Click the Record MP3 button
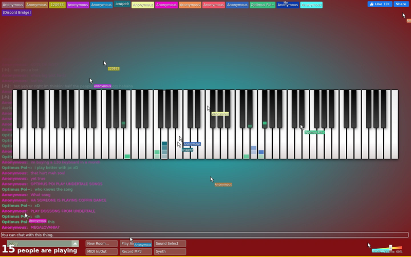Image resolution: width=411 pixels, height=257 pixels. pos(136,251)
